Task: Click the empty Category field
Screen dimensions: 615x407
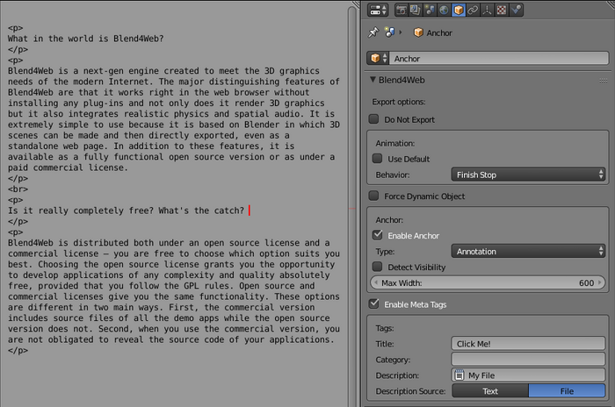Action: 528,360
